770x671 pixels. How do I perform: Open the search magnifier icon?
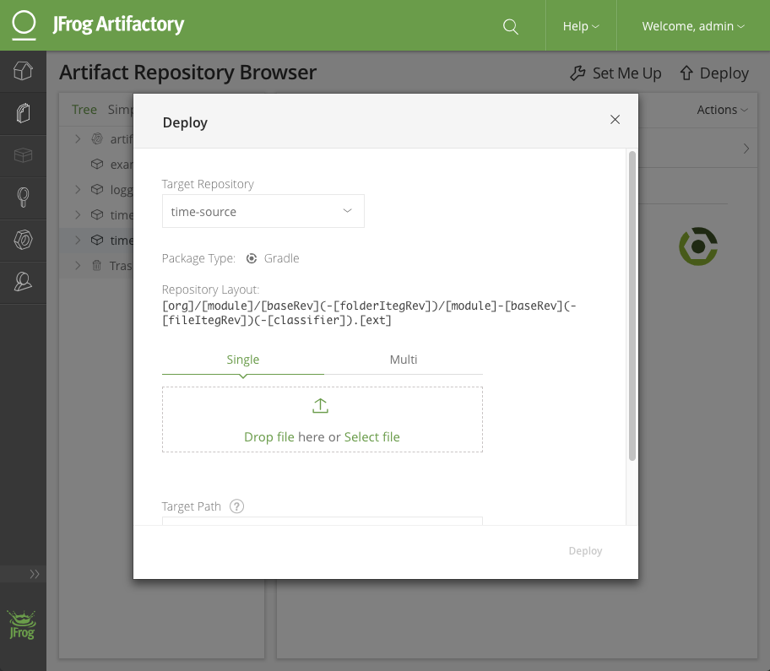pyautogui.click(x=510, y=26)
